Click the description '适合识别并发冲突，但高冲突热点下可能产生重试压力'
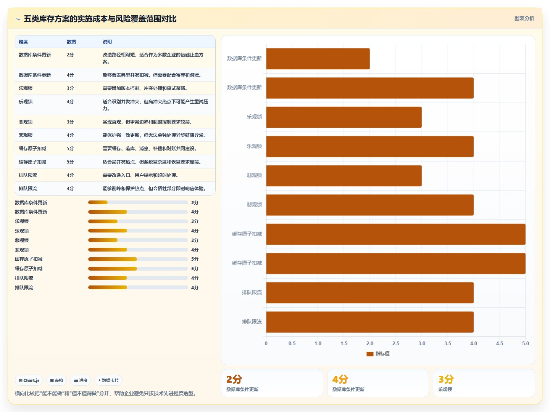550x412 pixels. click(x=155, y=105)
